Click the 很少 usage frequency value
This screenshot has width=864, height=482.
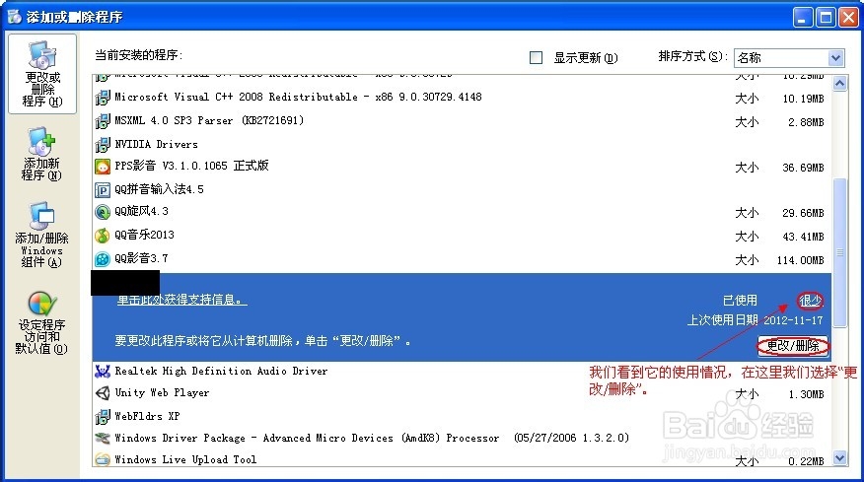tap(811, 301)
